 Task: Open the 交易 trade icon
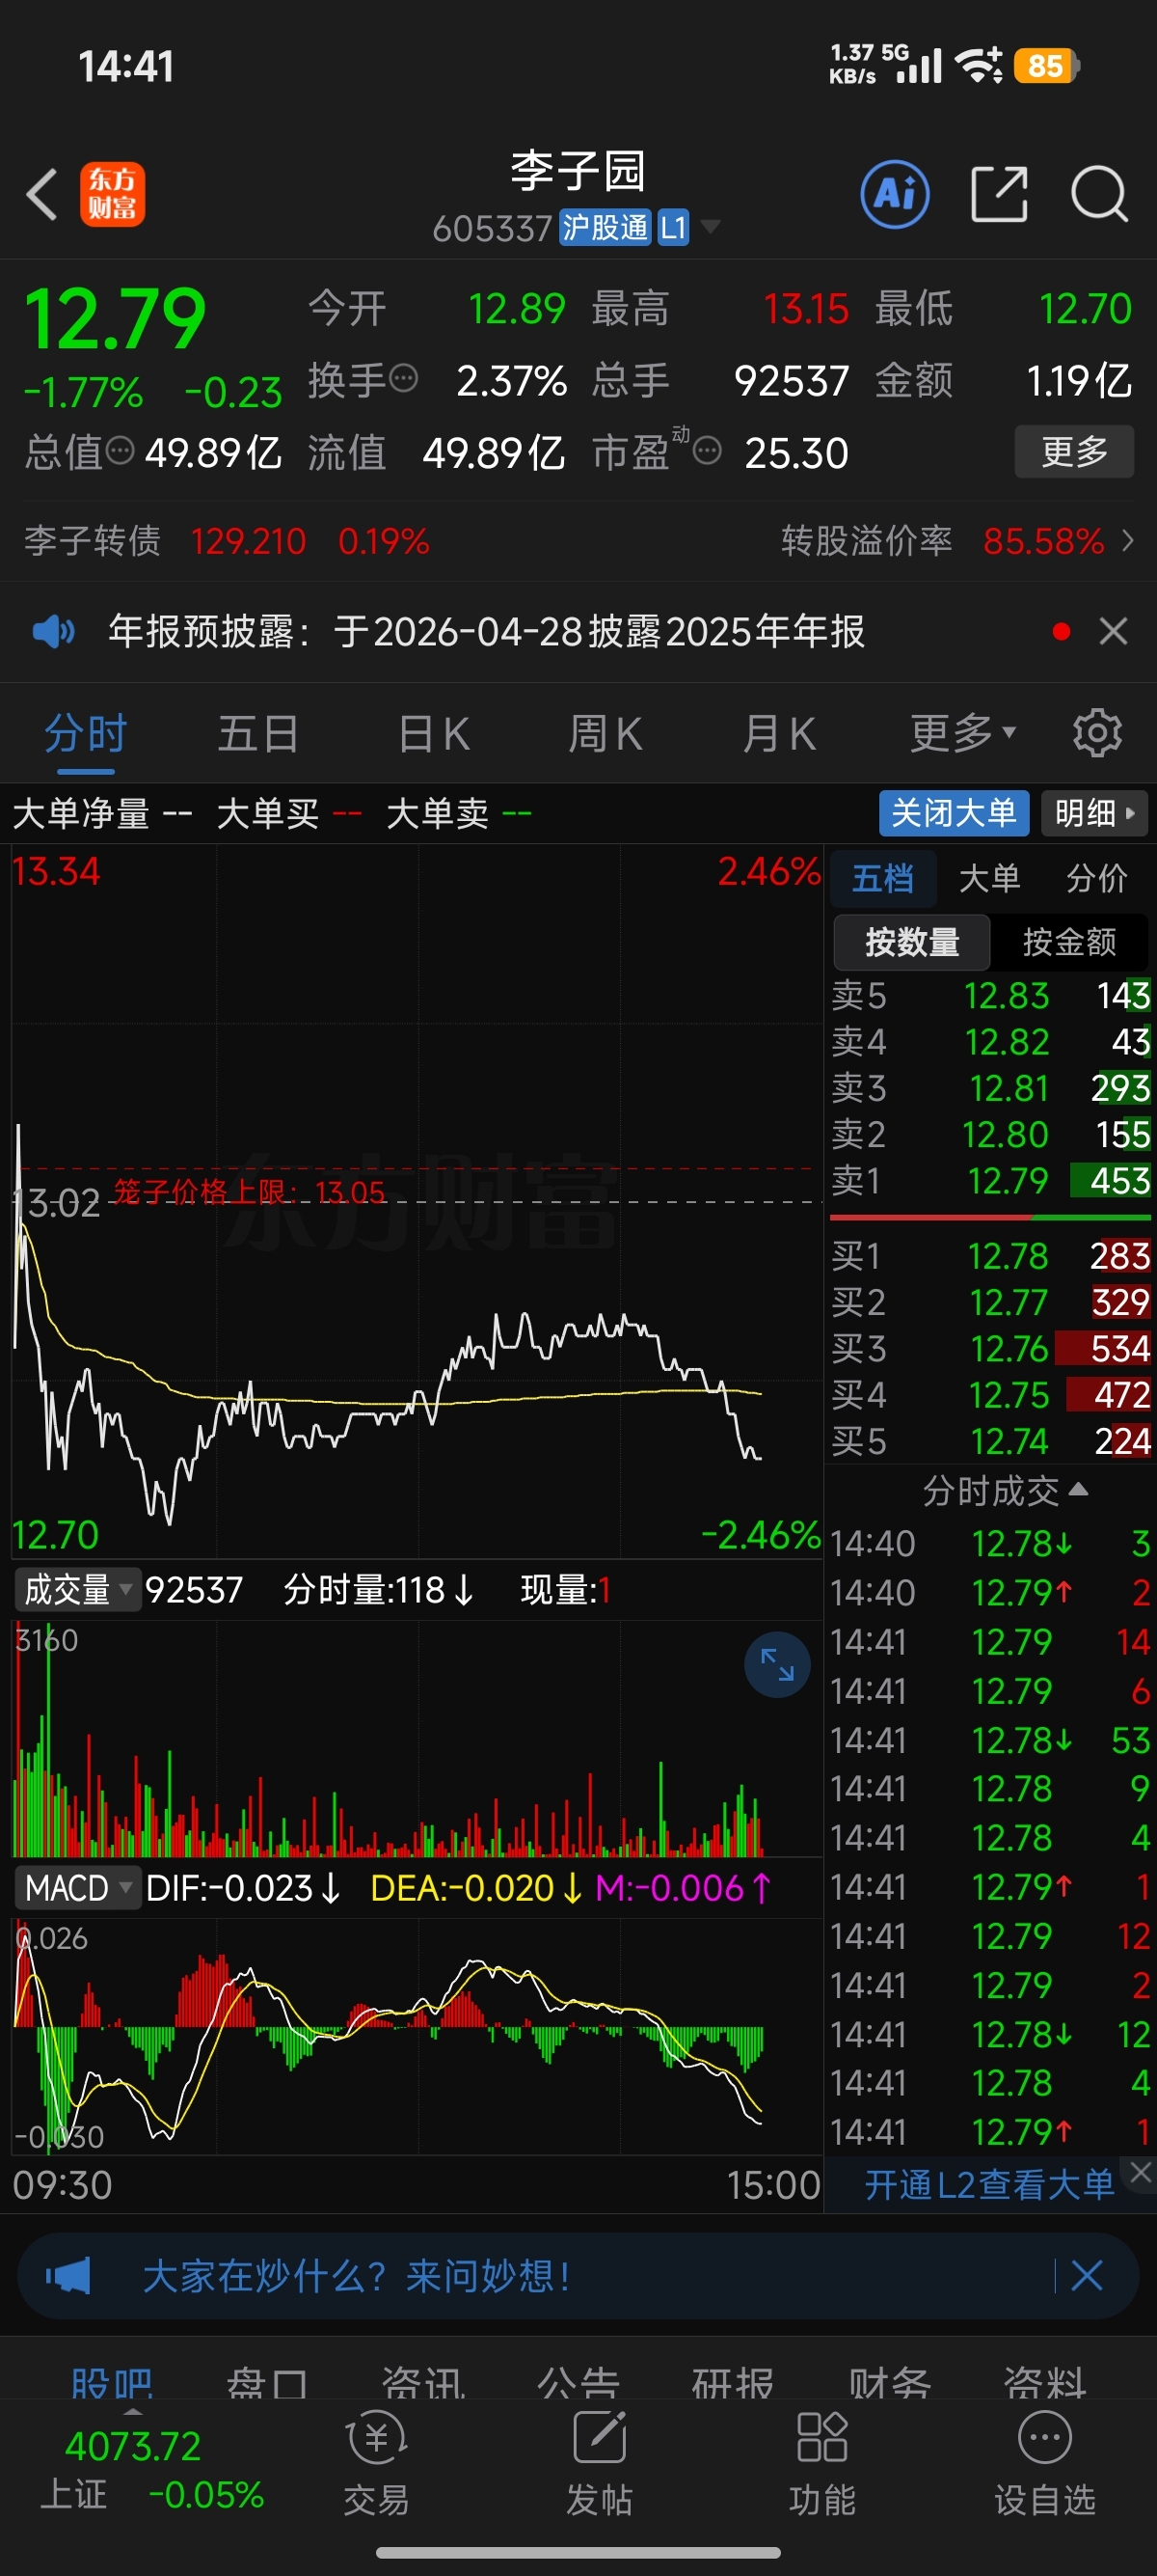[377, 2464]
